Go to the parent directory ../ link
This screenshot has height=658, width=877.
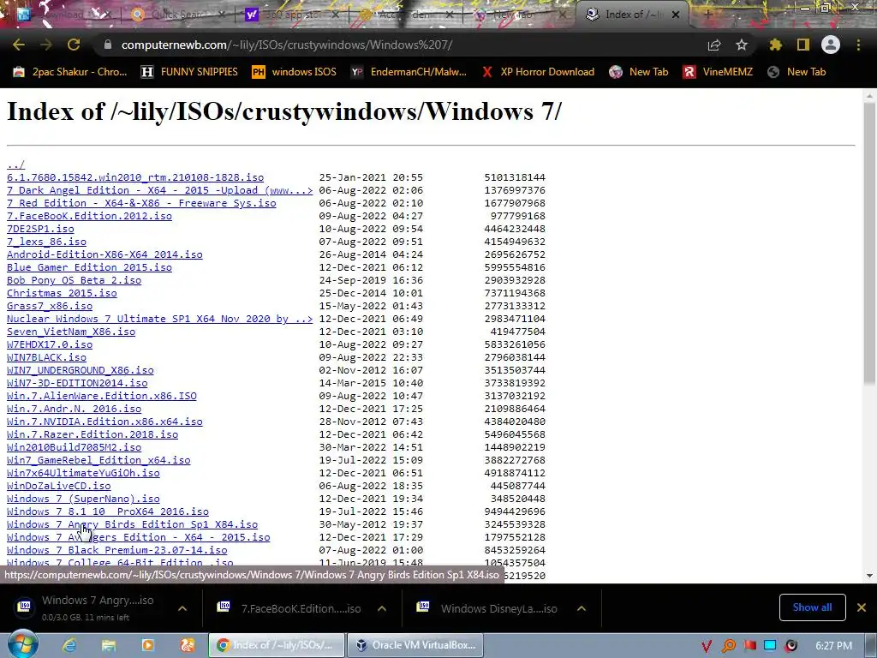(x=15, y=164)
